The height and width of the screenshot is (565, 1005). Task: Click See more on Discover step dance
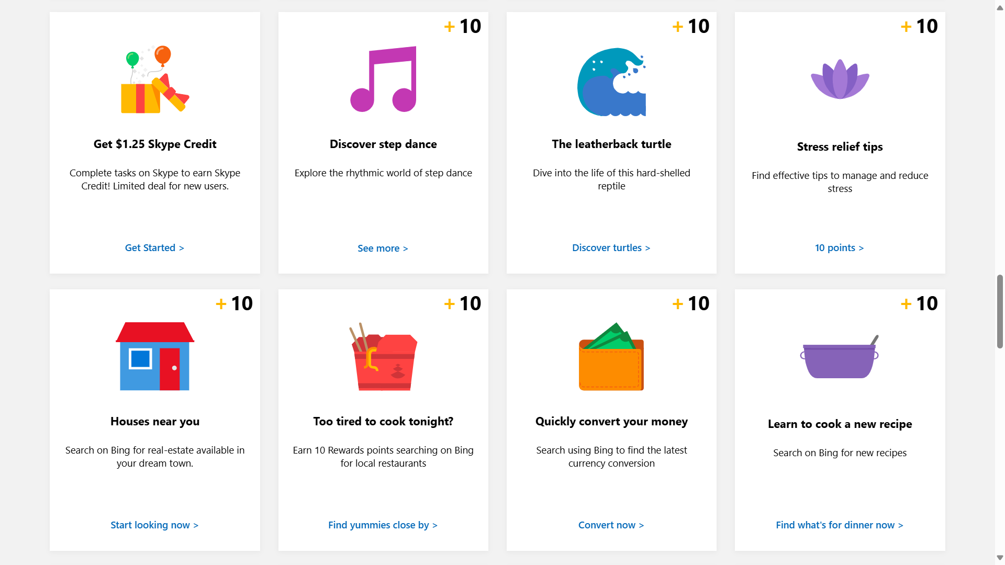pyautogui.click(x=383, y=248)
